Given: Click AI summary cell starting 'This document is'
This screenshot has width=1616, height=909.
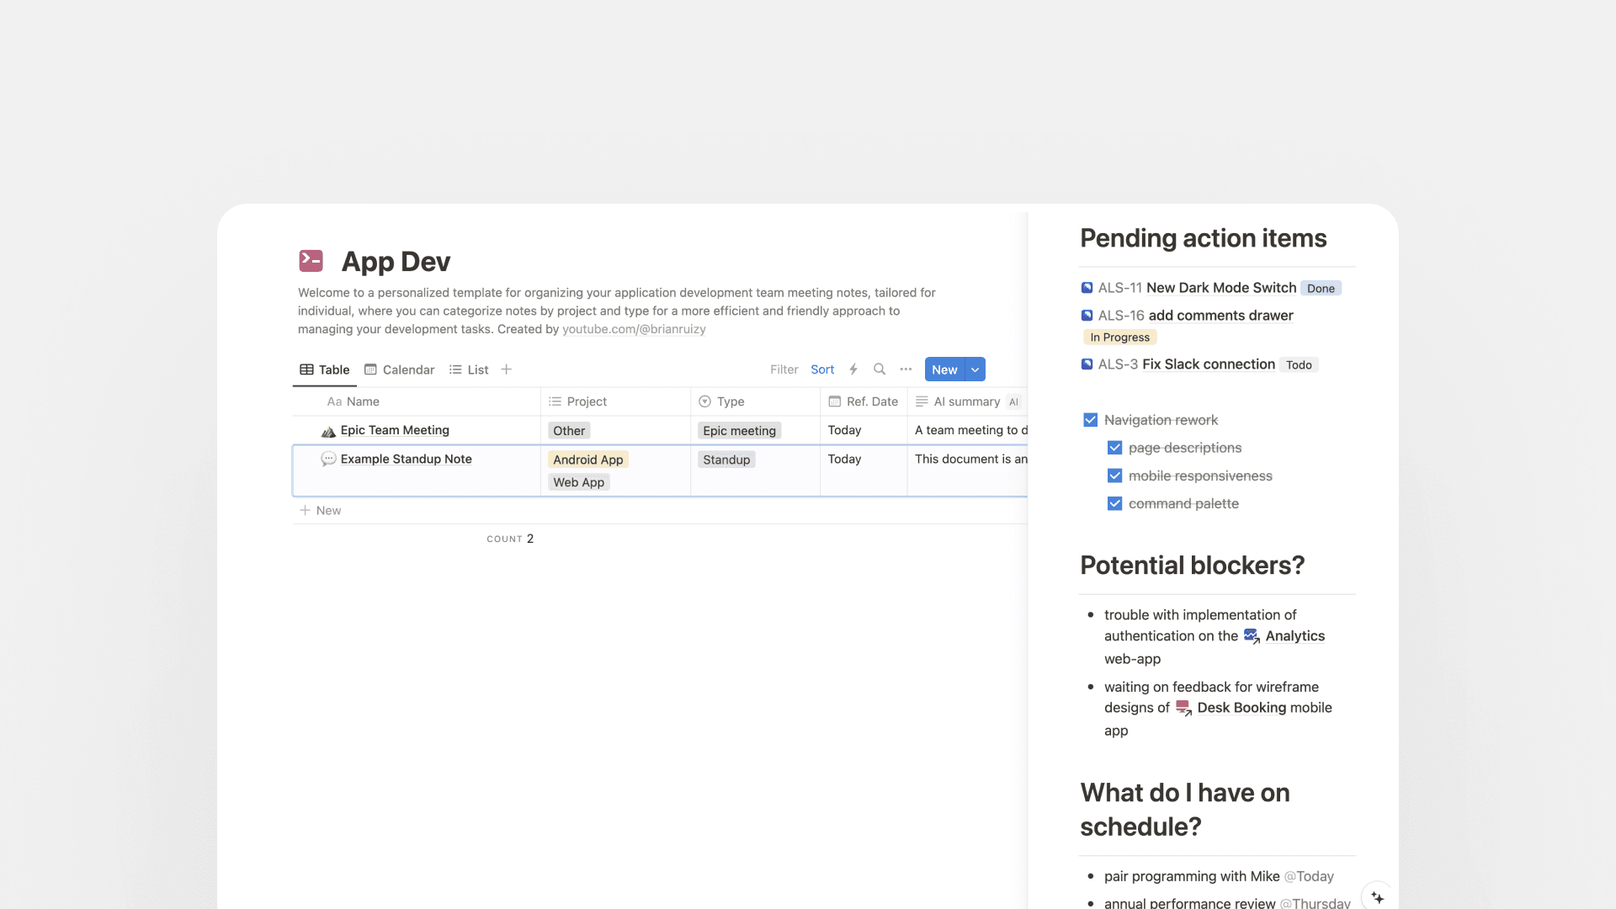Looking at the screenshot, I should pos(968,470).
